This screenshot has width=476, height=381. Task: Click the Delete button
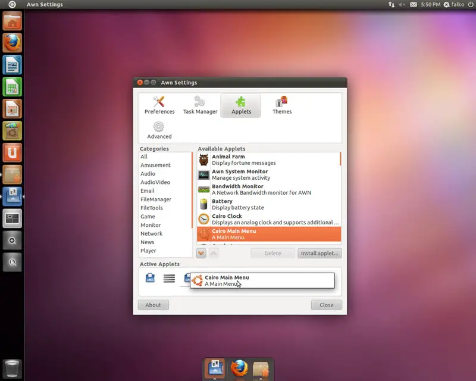[x=273, y=253]
